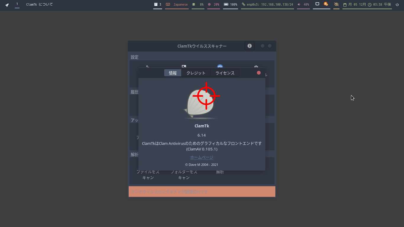
Task: Click the version number 6.14
Action: pos(202,135)
